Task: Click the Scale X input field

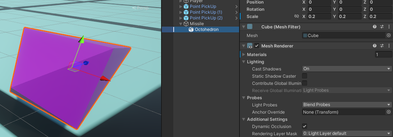Action: (x=319, y=16)
